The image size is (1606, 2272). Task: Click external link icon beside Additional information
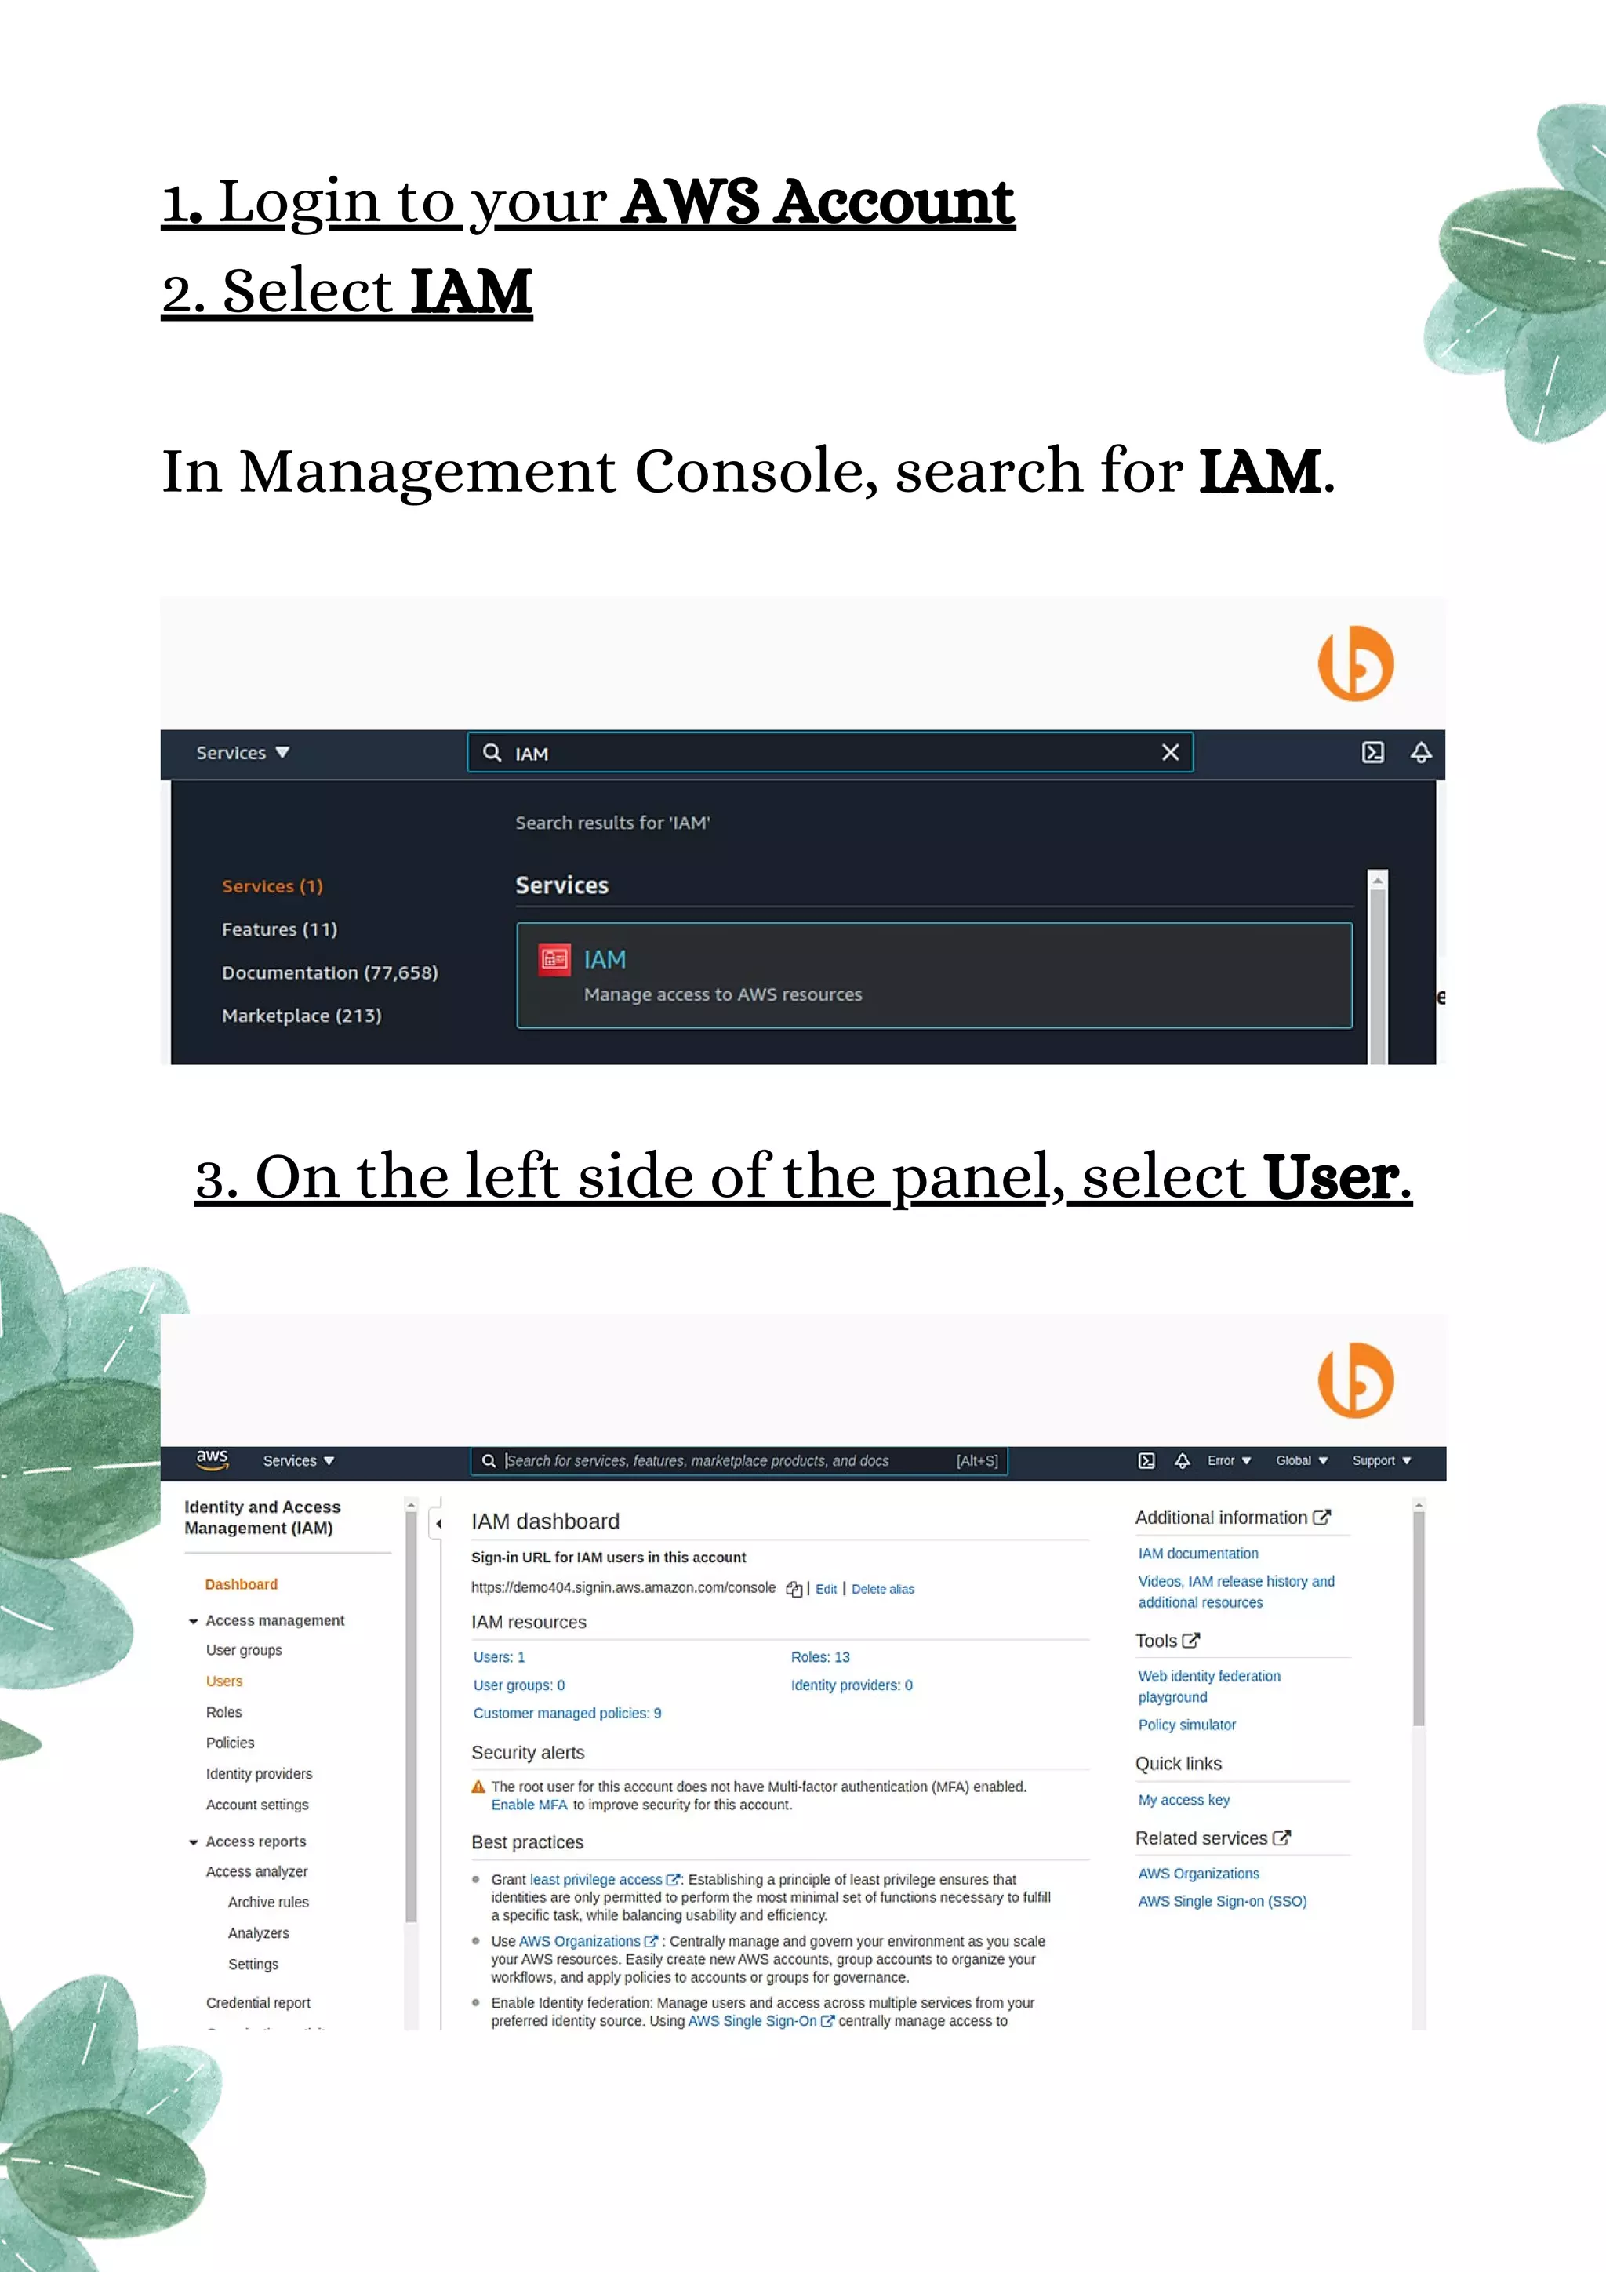tap(1322, 1517)
